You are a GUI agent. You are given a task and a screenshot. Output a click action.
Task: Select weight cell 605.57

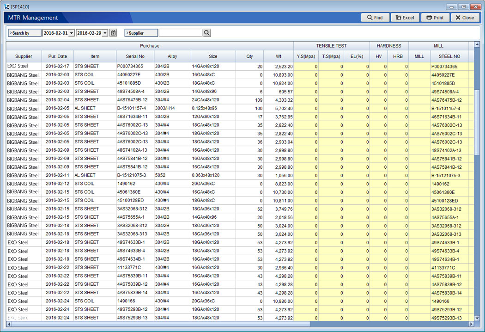click(x=279, y=92)
